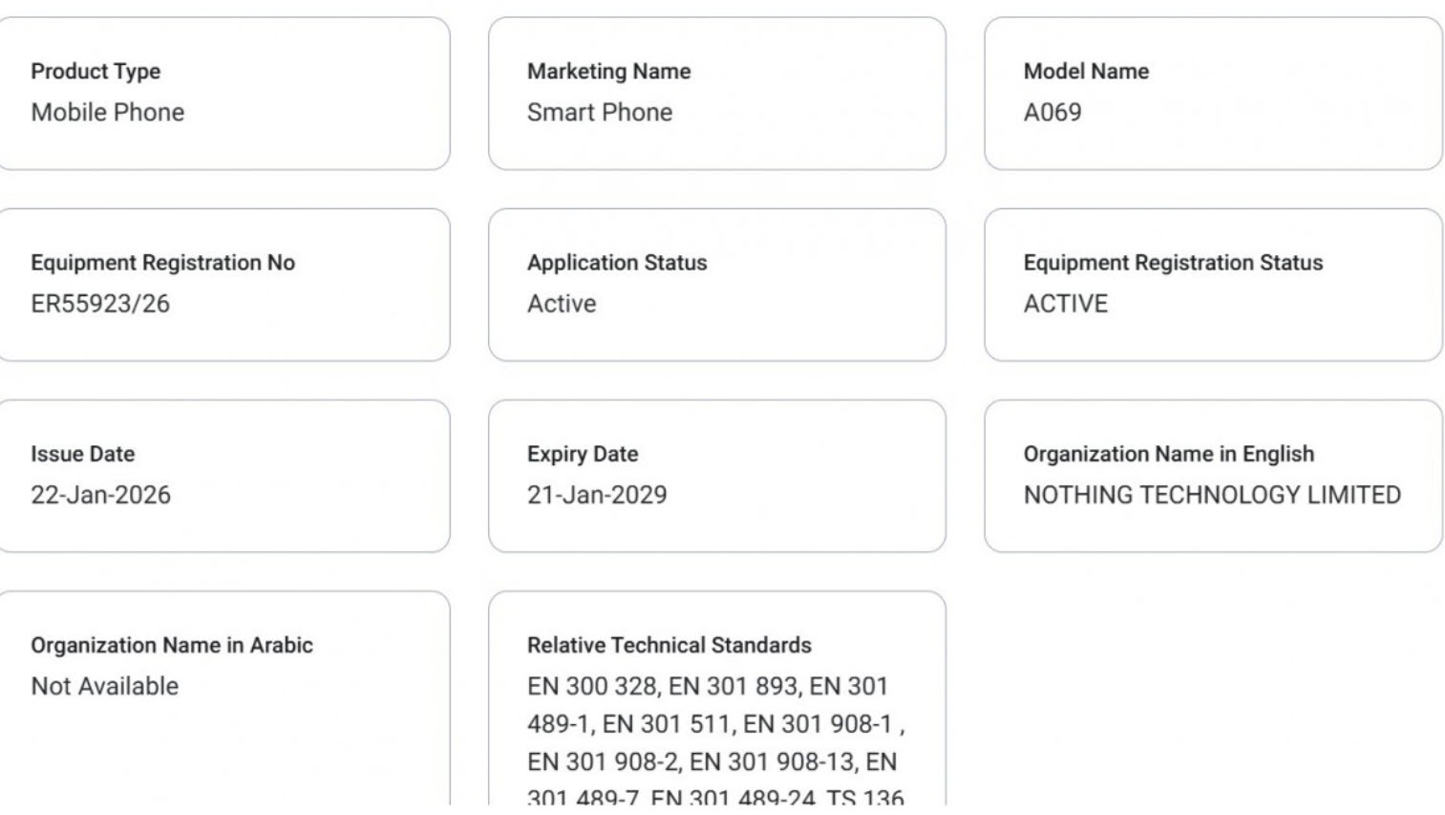
Task: Click the Equipment Registration No label
Action: tap(162, 263)
